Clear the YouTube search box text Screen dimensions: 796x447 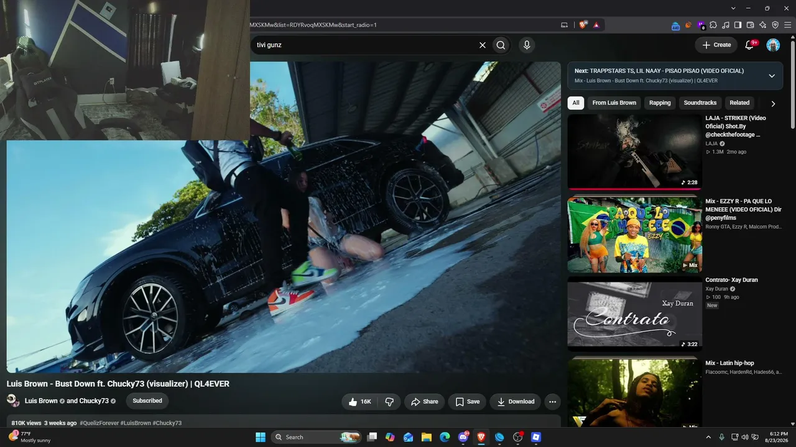pos(482,45)
